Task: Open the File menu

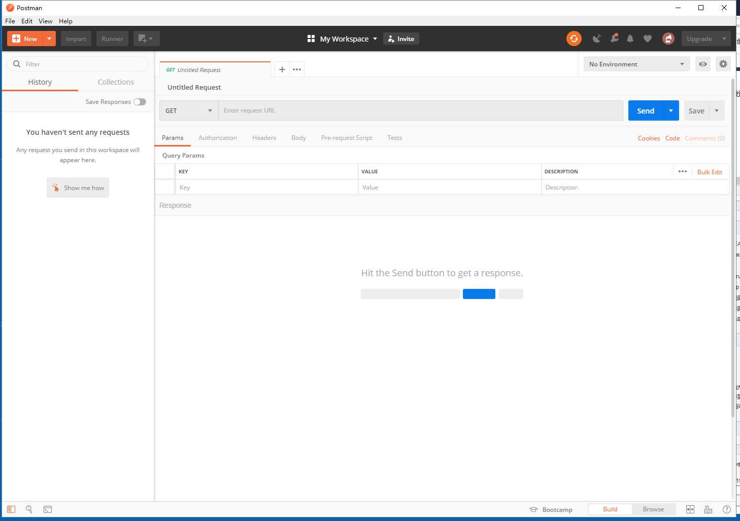Action: pyautogui.click(x=10, y=21)
